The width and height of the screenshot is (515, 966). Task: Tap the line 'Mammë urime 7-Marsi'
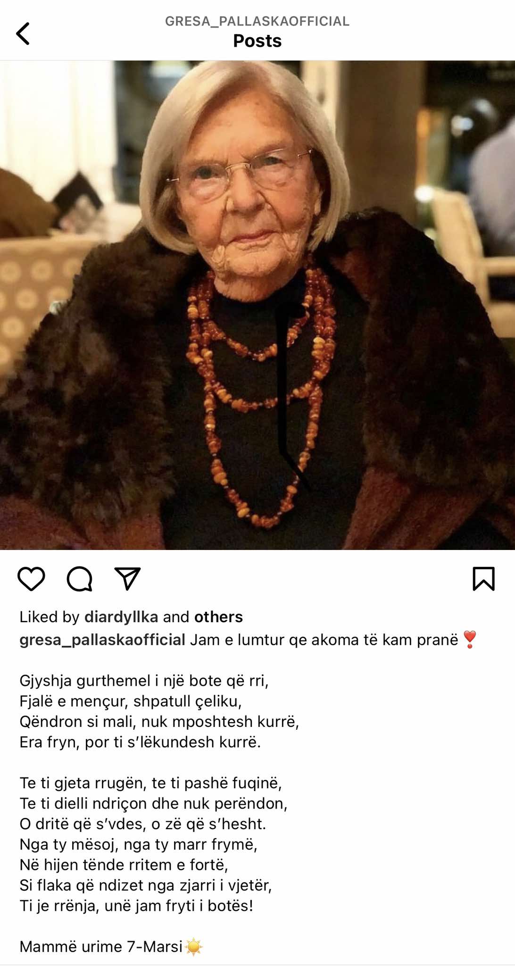pos(101,947)
